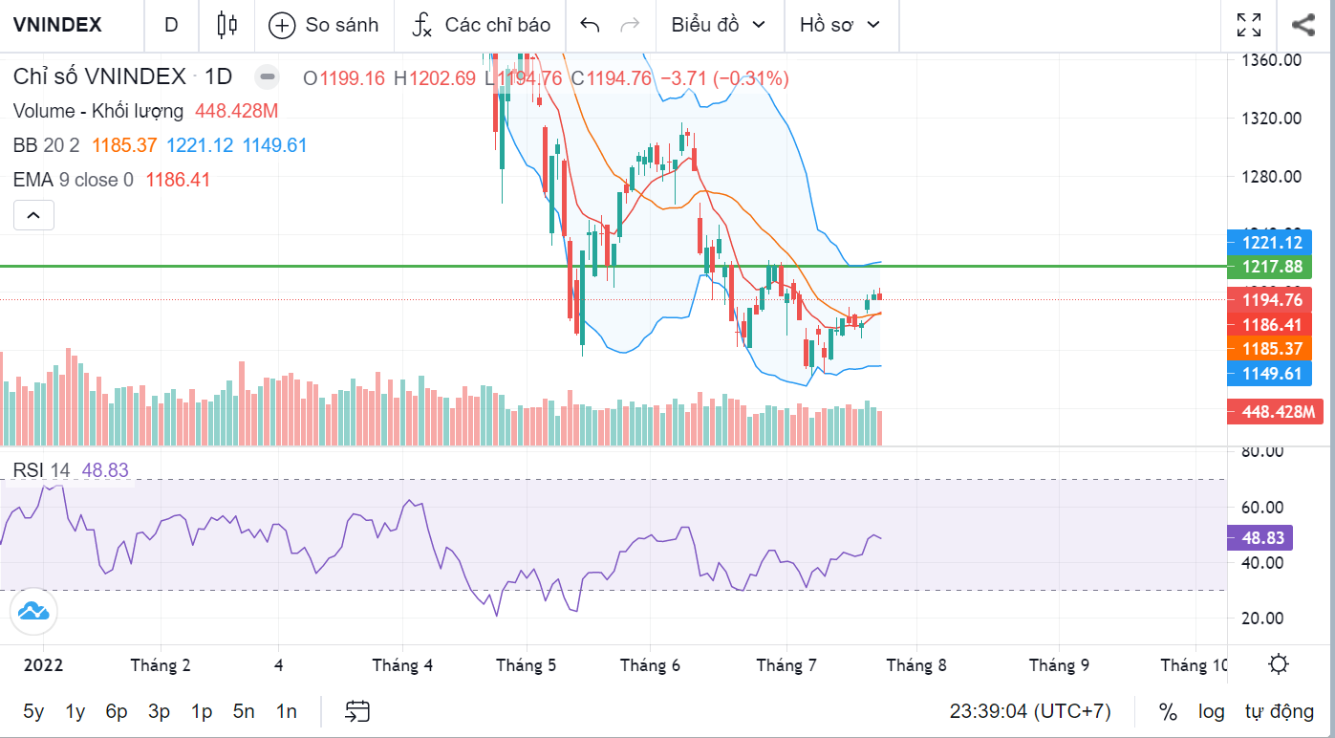Set range to 1p

coord(201,711)
